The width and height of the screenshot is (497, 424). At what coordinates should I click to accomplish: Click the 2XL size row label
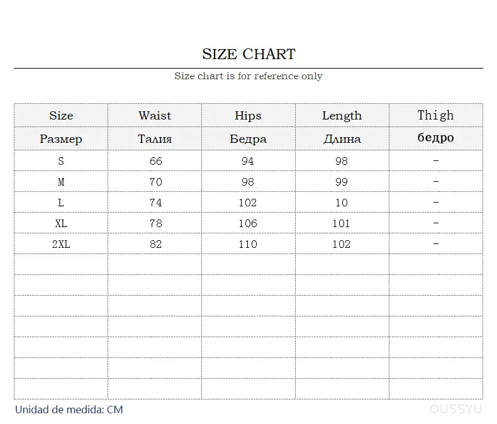(61, 244)
